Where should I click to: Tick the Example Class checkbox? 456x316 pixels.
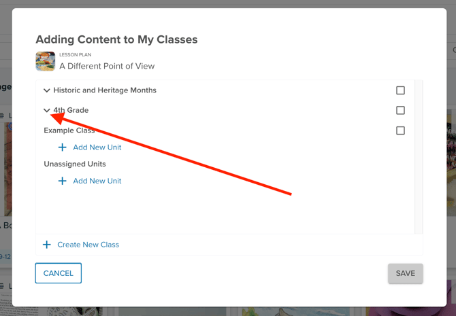tap(400, 130)
